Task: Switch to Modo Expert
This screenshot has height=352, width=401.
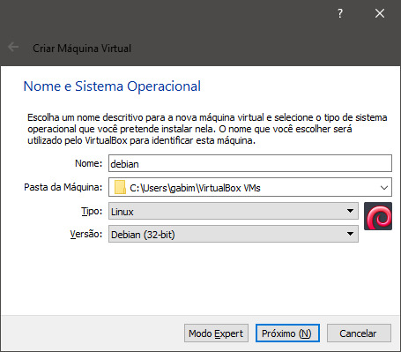Action: coord(216,333)
